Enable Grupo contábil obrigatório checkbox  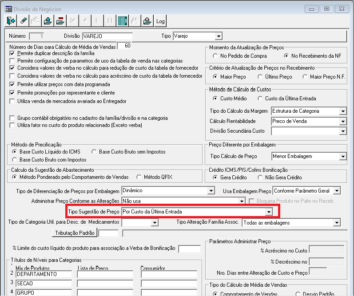click(12, 118)
